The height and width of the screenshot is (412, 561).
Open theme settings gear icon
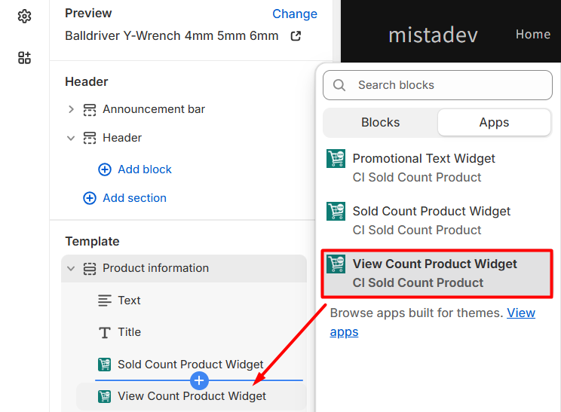pos(24,16)
